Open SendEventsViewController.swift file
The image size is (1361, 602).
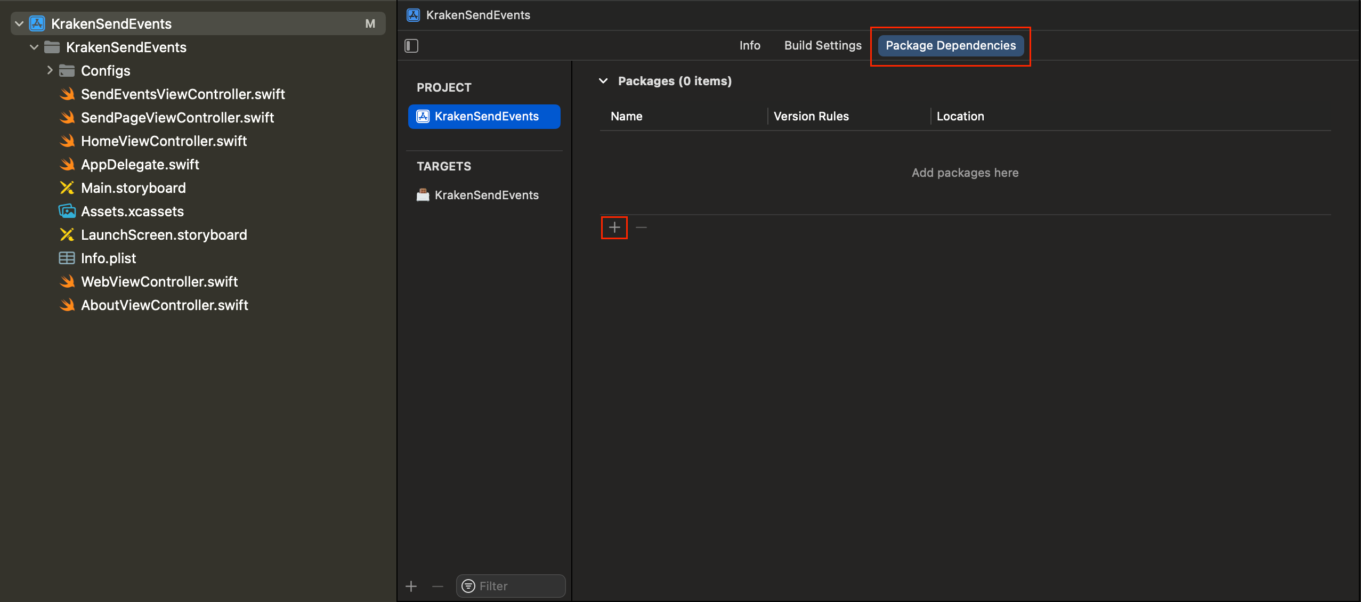pyautogui.click(x=183, y=94)
